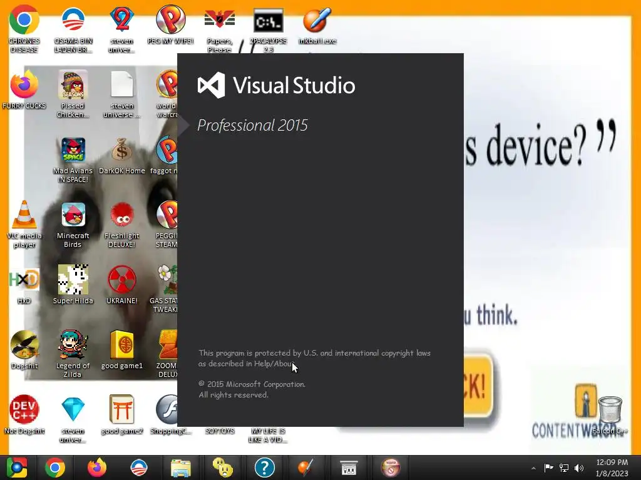Click the Professional 2015 text on splash

252,125
